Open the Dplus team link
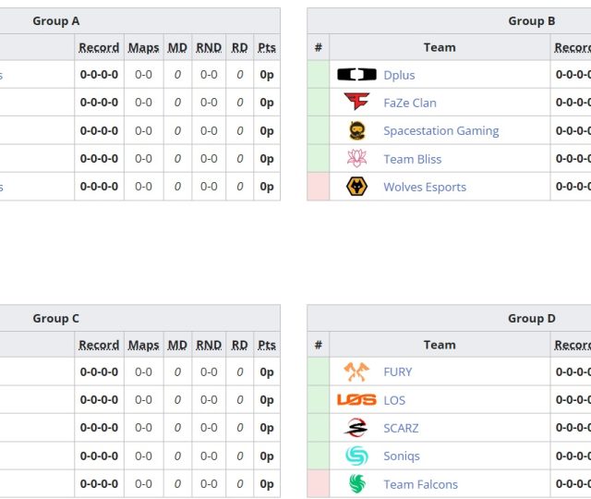This screenshot has height=499, width=591. pos(399,76)
